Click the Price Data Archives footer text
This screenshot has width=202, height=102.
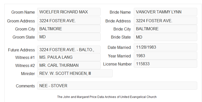(107, 97)
